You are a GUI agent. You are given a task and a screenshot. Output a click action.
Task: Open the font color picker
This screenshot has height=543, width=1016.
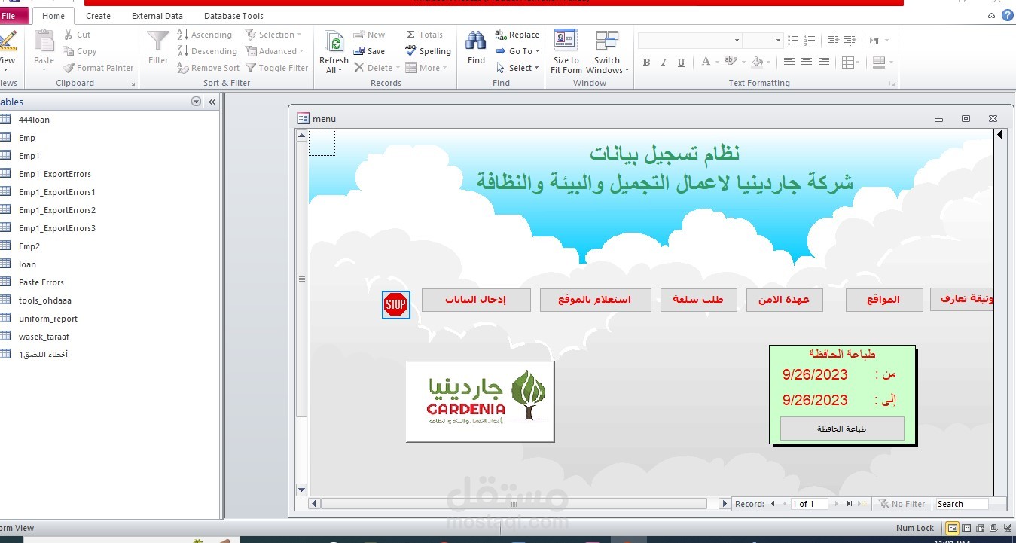[706, 63]
